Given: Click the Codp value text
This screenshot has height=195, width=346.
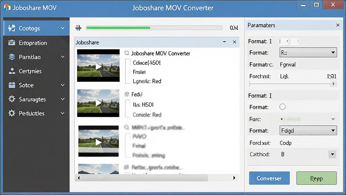Looking at the screenshot, I should (x=286, y=143).
